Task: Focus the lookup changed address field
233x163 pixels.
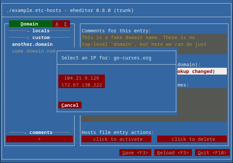Action: coord(202,71)
